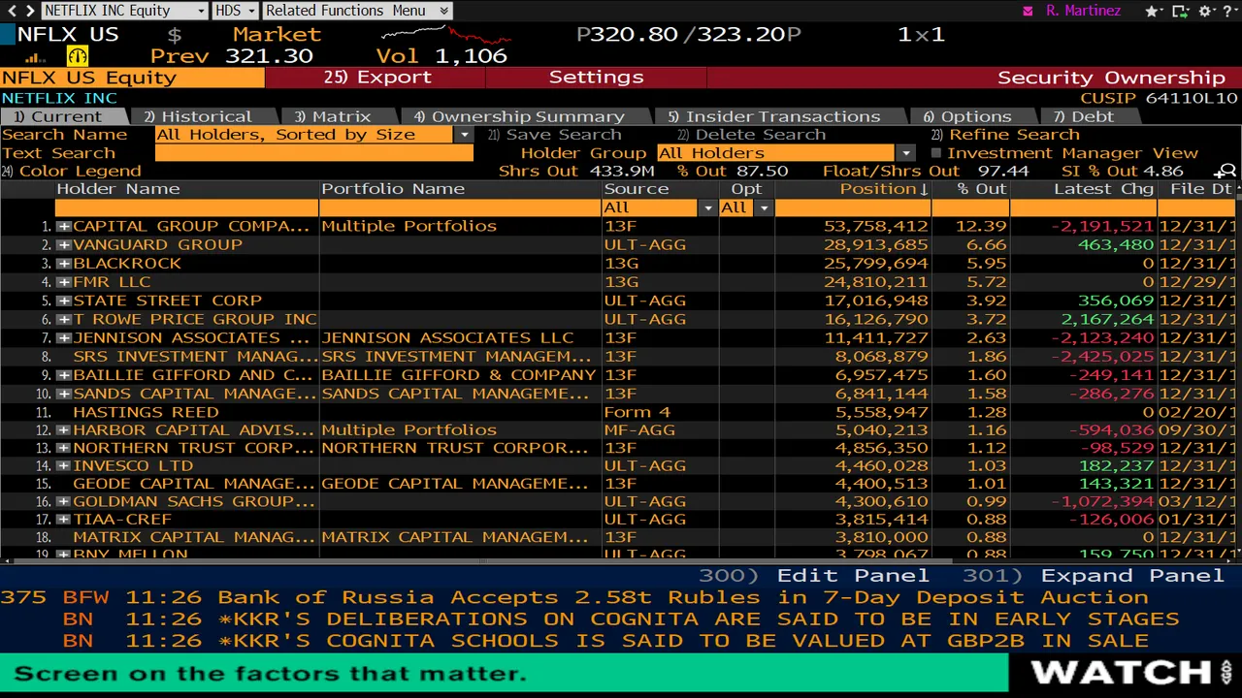Open the Holder Group dropdown
Viewport: 1242px width, 698px height.
[x=906, y=153]
